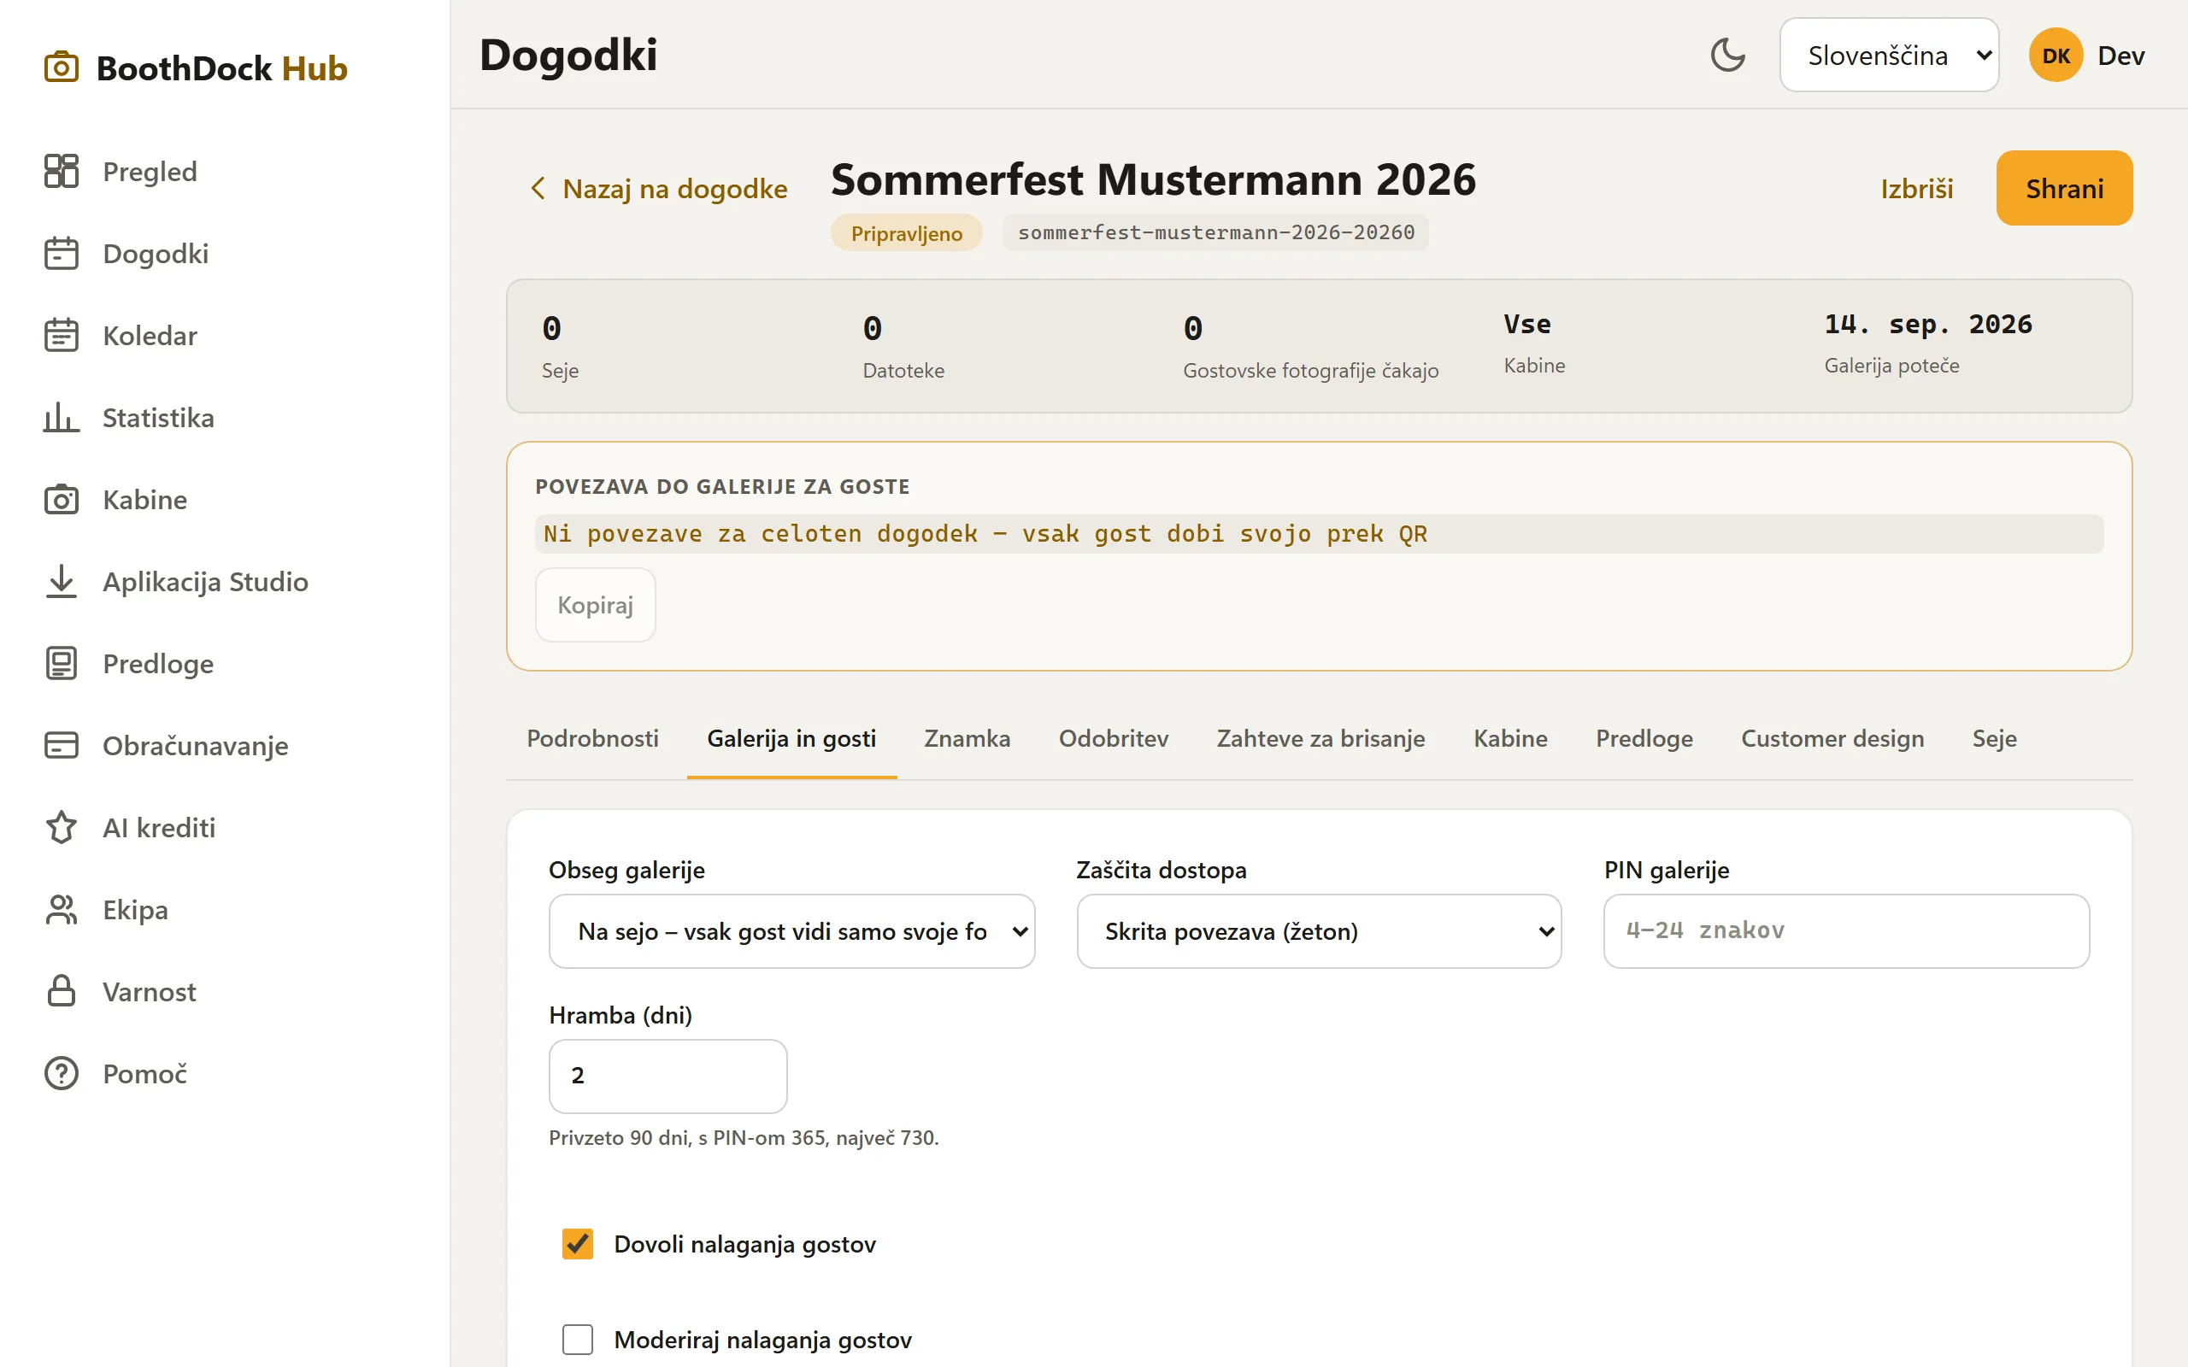The height and width of the screenshot is (1367, 2188).
Task: Toggle dark mode moon icon
Action: [1726, 56]
